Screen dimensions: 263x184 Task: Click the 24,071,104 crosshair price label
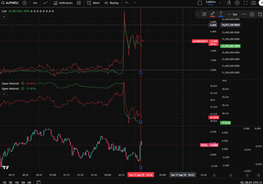pyautogui.click(x=231, y=25)
